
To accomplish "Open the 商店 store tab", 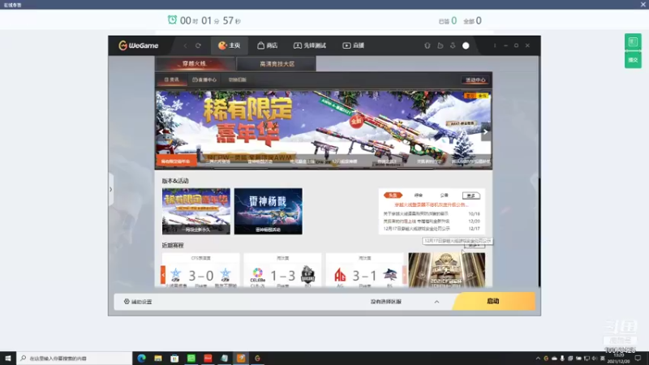I will tap(268, 45).
